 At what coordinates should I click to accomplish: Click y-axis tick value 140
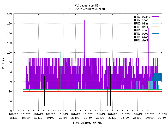click(x=9, y=33)
